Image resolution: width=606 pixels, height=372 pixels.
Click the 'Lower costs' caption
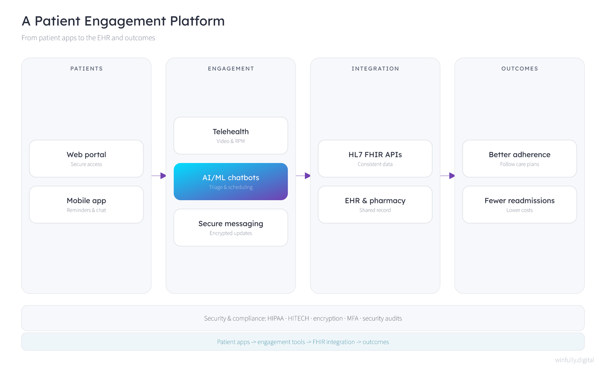520,210
